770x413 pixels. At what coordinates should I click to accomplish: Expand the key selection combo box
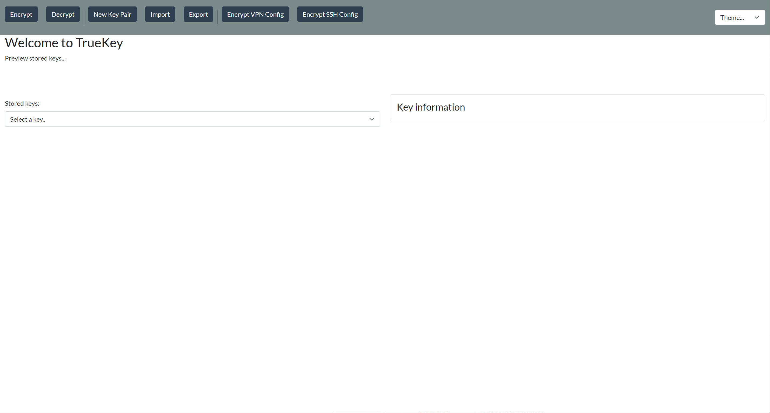click(x=192, y=119)
